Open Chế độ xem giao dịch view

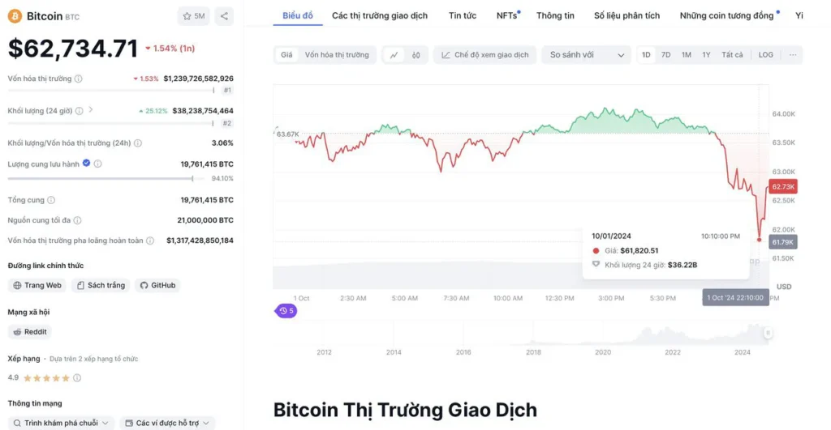click(x=485, y=55)
